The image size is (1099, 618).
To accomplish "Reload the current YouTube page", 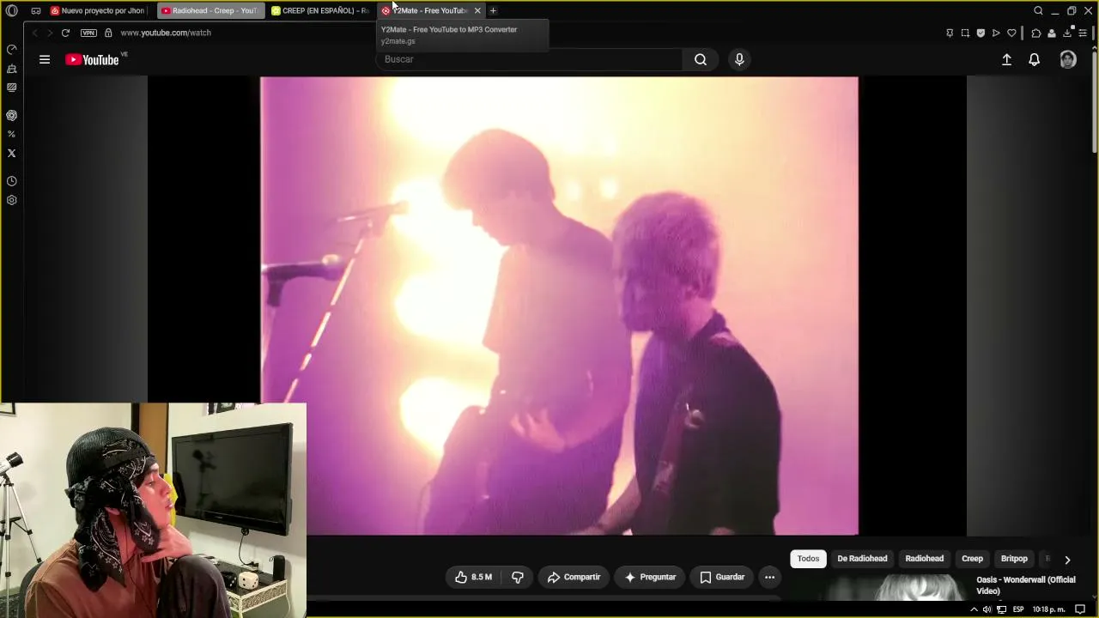I will [x=65, y=33].
